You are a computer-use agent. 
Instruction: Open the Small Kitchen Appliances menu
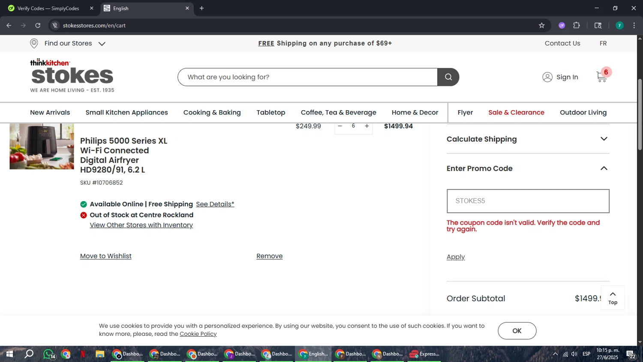127,112
